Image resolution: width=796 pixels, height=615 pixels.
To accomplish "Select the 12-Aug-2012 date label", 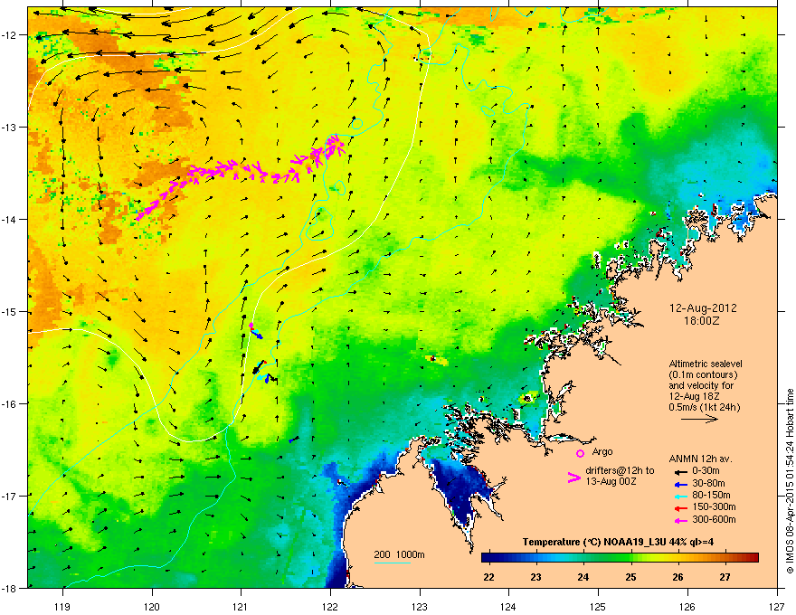I will click(x=703, y=308).
